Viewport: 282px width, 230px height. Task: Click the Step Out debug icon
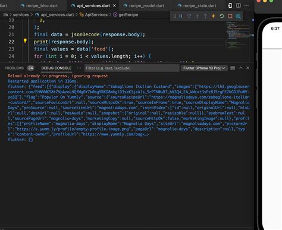click(x=205, y=16)
